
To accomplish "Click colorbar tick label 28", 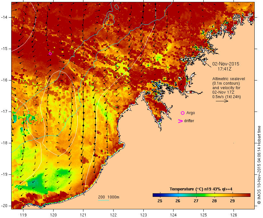I will coord(214,201).
